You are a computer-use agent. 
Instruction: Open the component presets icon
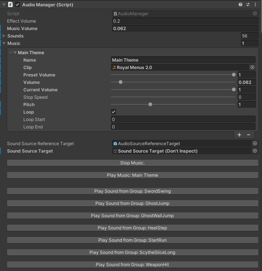point(248,4)
